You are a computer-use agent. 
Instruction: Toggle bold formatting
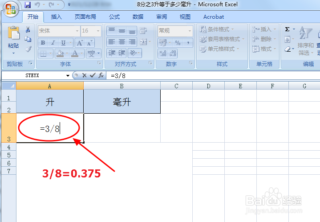pos(43,43)
